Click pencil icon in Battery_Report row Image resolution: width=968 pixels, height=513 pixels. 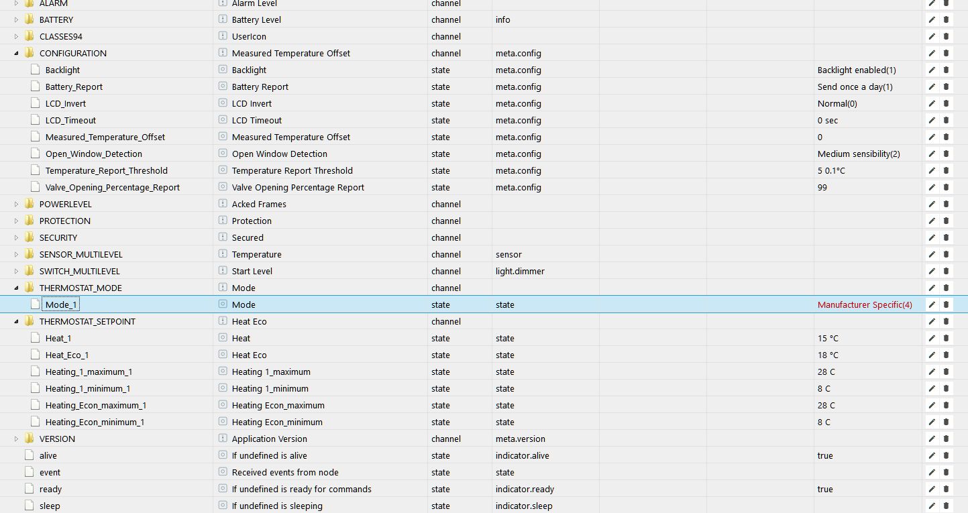tap(932, 87)
